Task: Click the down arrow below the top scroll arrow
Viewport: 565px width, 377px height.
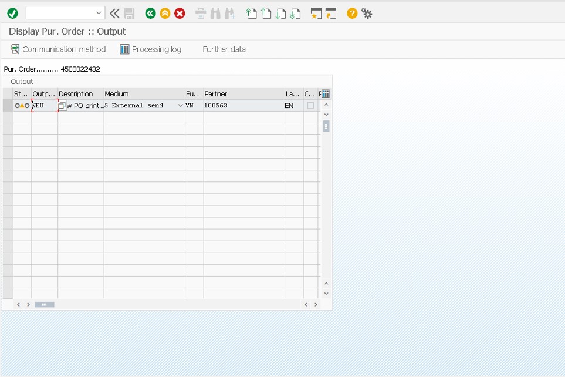Action: click(326, 115)
